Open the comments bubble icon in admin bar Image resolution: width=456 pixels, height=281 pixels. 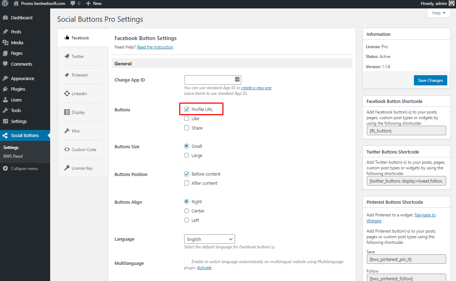click(73, 4)
